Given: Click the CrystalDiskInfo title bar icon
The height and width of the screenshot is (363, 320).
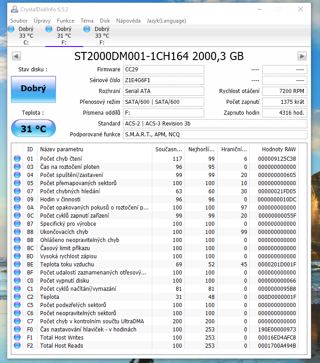Looking at the screenshot, I should coord(14,9).
